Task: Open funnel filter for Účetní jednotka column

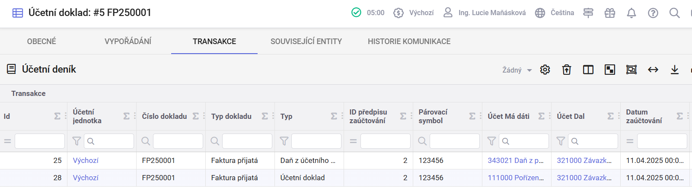Action: coord(77,141)
